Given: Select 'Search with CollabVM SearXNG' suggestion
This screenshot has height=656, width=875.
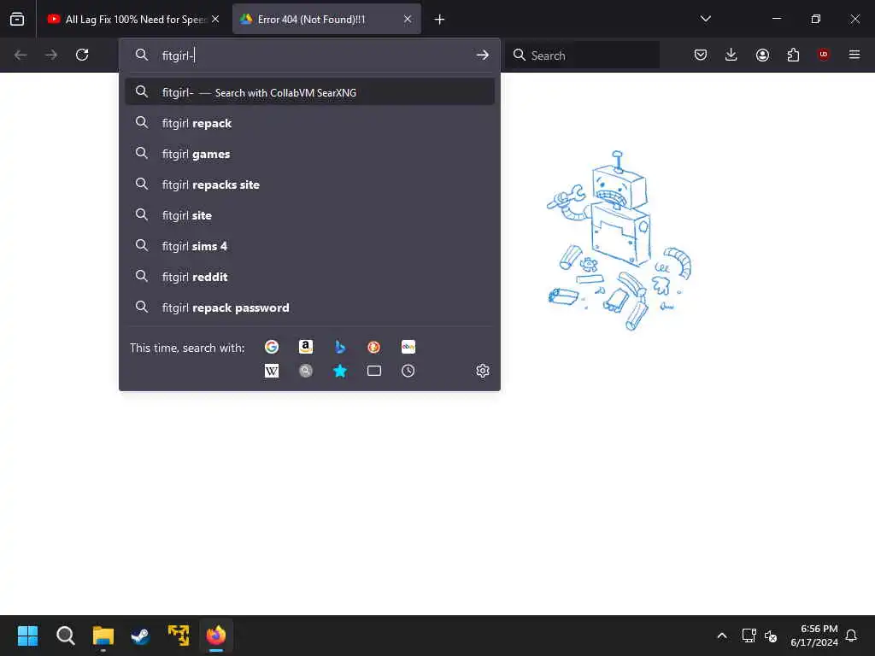Looking at the screenshot, I should 309,92.
